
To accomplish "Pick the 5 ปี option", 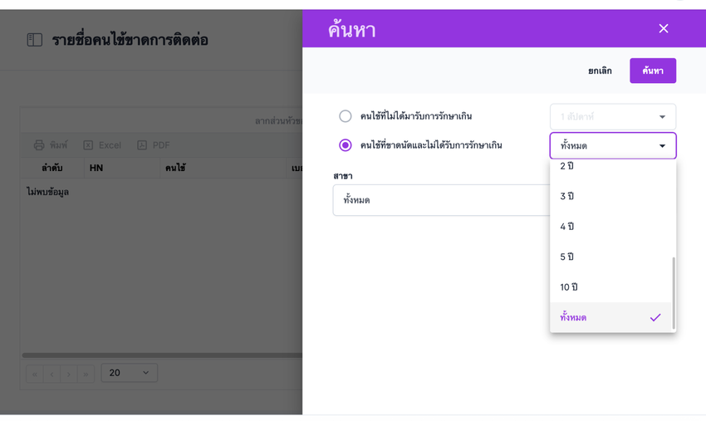I will point(567,257).
